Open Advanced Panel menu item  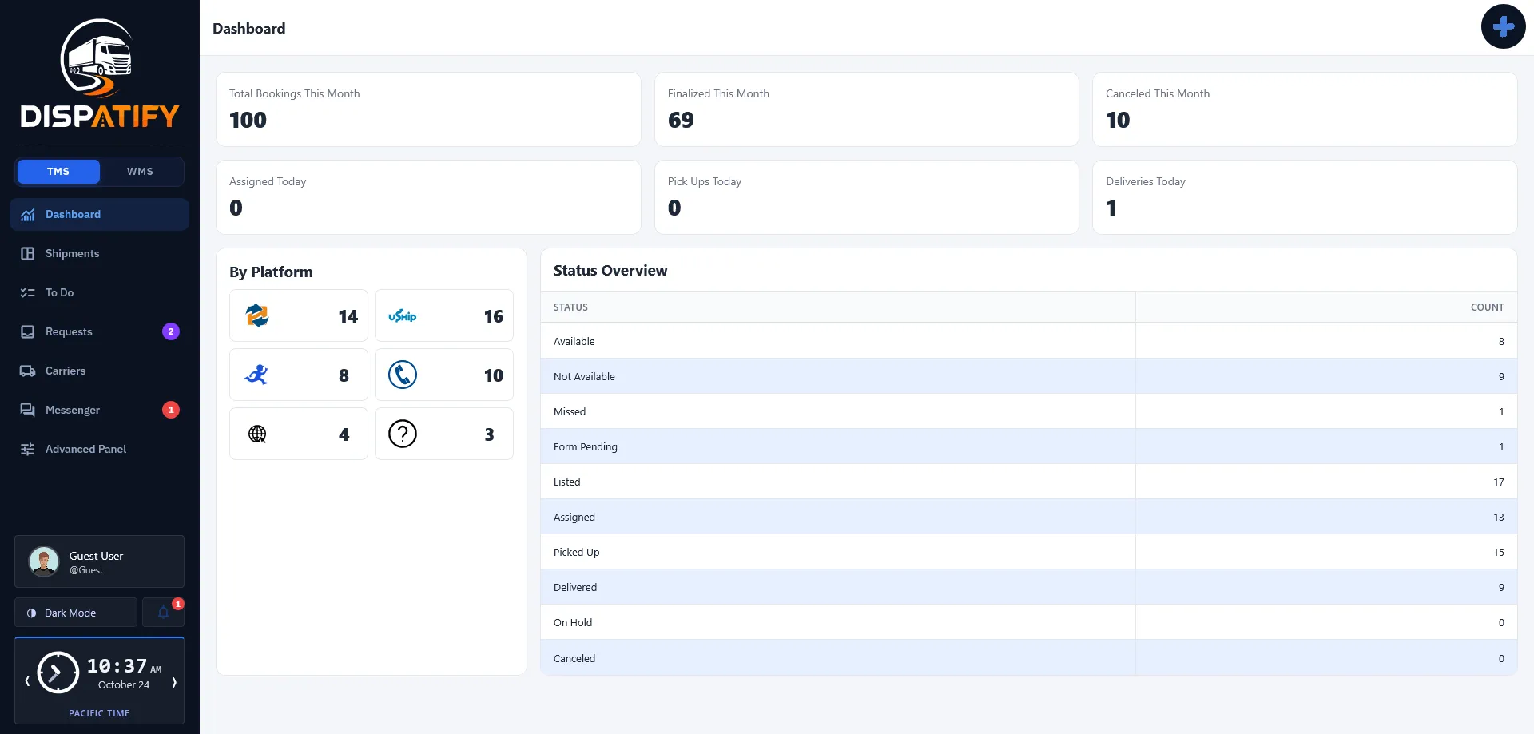coord(99,449)
